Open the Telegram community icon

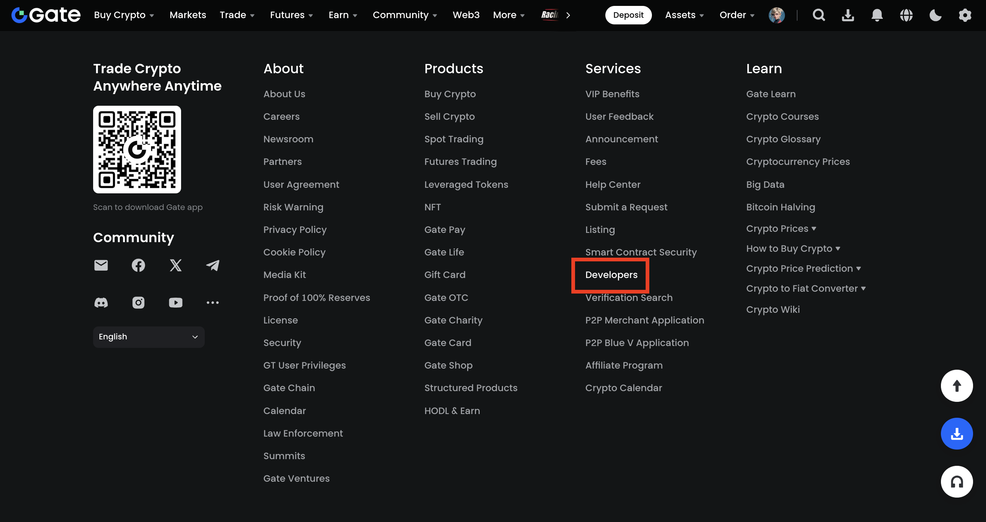coord(213,265)
